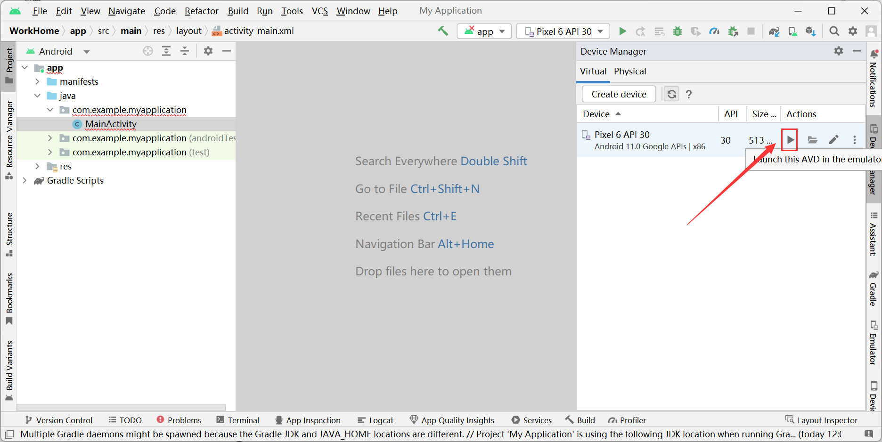Sync project with Gradle files icon
Image resolution: width=882 pixels, height=442 pixels.
774,31
